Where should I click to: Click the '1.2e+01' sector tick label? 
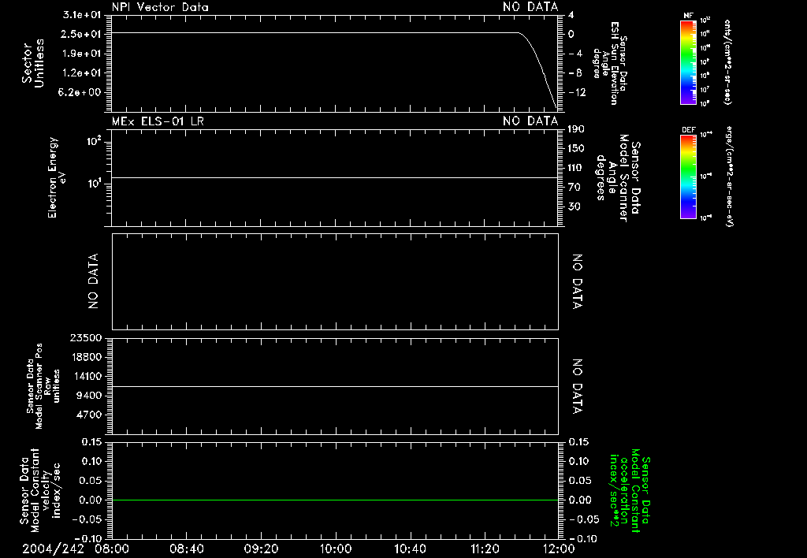tap(81, 73)
